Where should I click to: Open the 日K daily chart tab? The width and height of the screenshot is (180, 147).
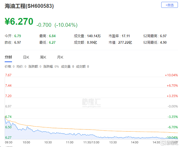[x=26, y=57]
